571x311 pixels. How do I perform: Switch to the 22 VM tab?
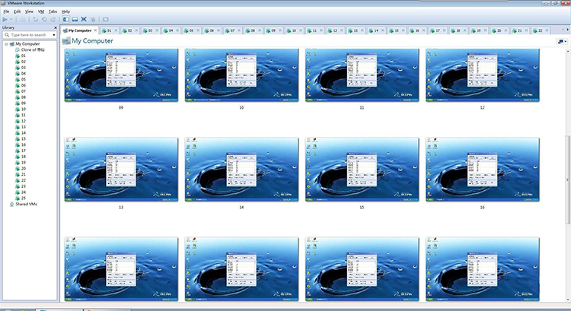[x=540, y=30]
